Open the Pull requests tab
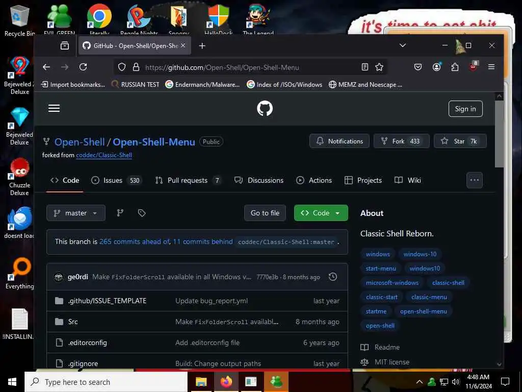Viewport: 522px width, 392px height. [x=189, y=180]
